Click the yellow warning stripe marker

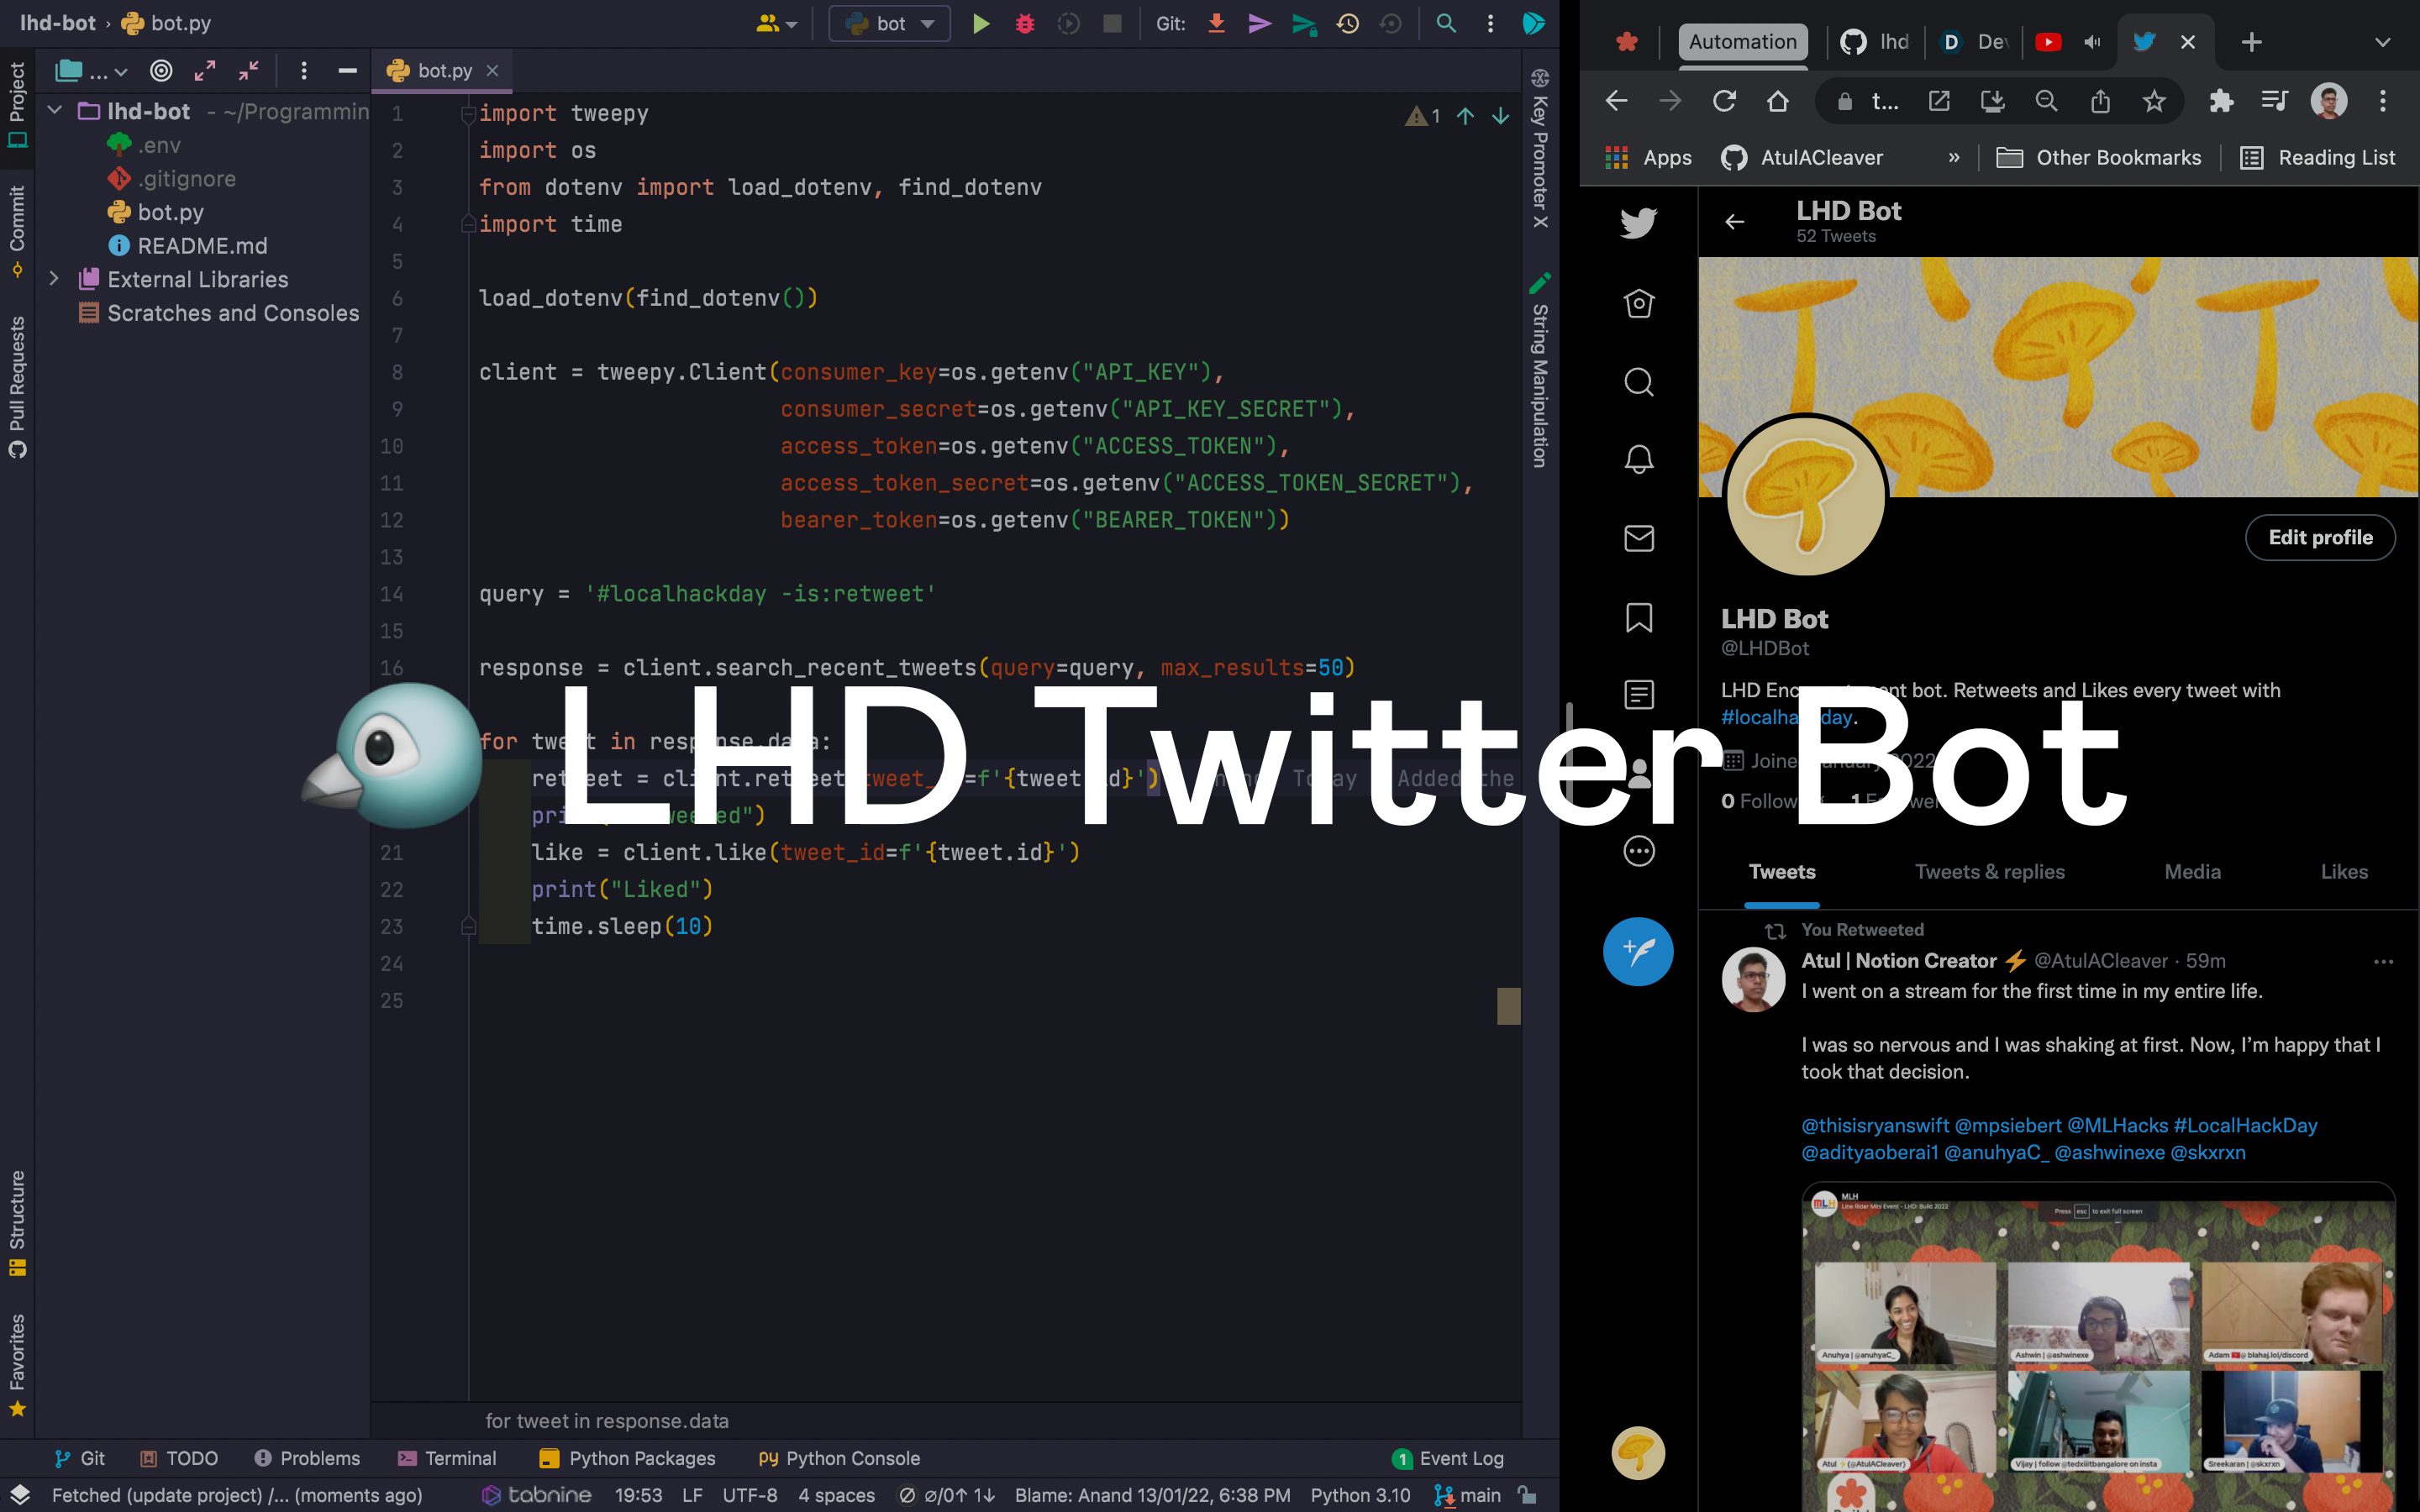pos(1508,1005)
